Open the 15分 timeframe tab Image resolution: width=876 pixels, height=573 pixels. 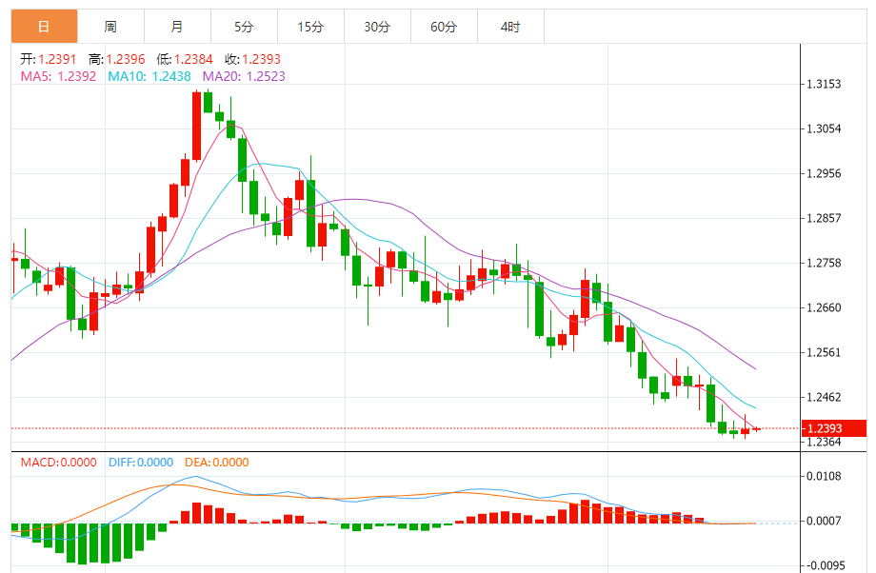tap(310, 27)
